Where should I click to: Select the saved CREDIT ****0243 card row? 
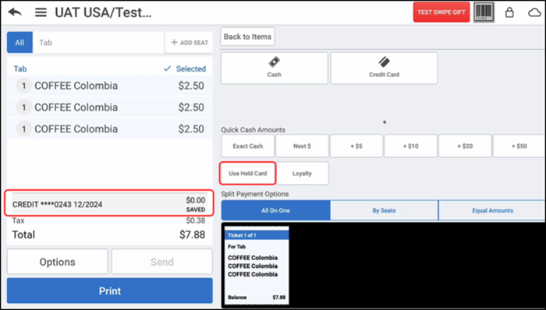pos(109,204)
